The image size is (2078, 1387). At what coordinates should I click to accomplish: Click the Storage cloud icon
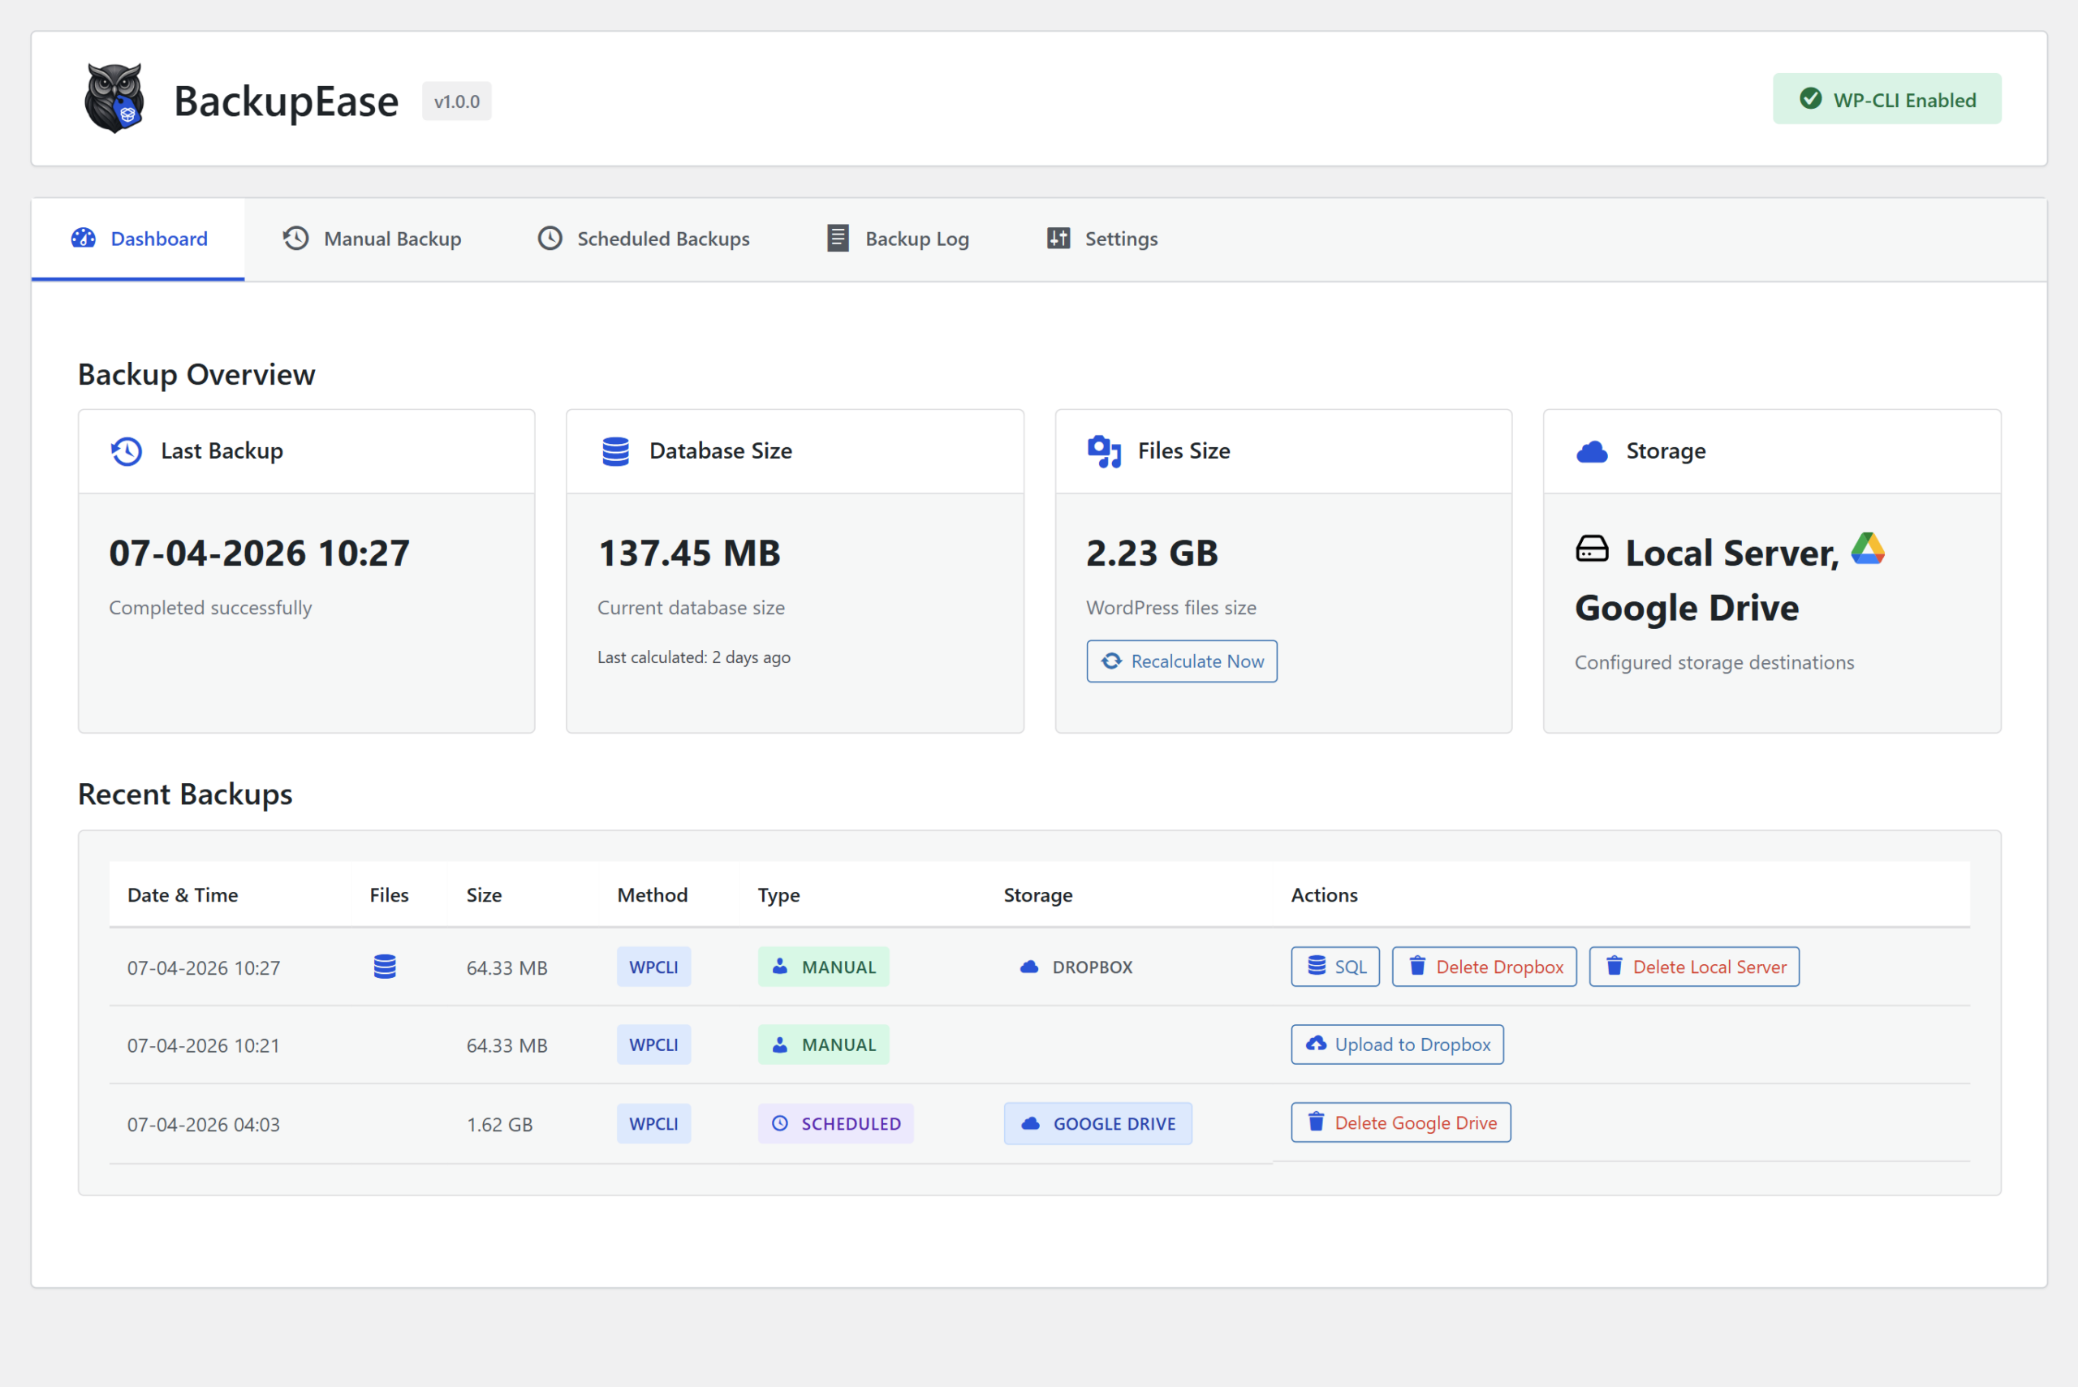[1592, 451]
